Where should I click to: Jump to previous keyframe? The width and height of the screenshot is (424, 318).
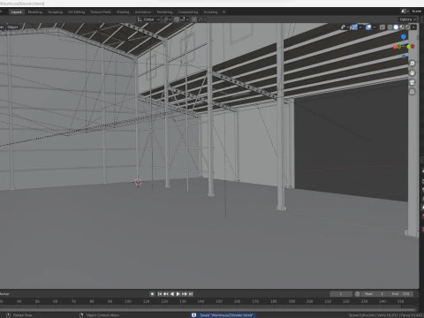166,294
